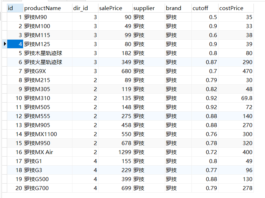Select product name cell 罗技M905
This screenshot has height=198, width=265.
coord(48,125)
